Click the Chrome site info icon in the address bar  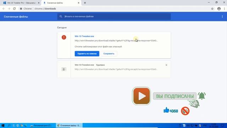(x=21, y=9)
